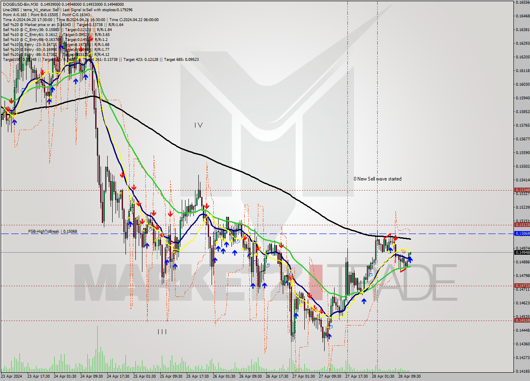Viewport: 530px width, 381px height.
Task: Click the black current price tag 0.14948
Action: click(521, 252)
